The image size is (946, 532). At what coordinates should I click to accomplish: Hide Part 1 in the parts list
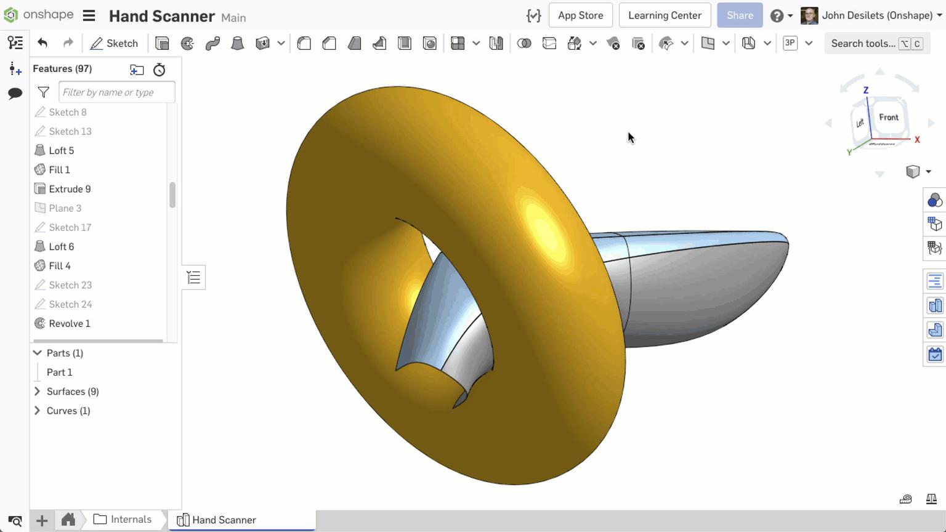(x=60, y=372)
